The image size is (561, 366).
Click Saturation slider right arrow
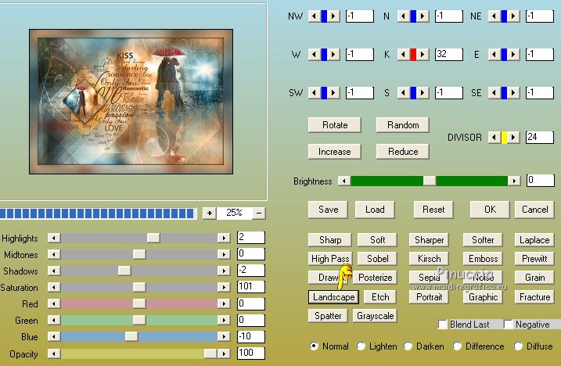(x=224, y=287)
